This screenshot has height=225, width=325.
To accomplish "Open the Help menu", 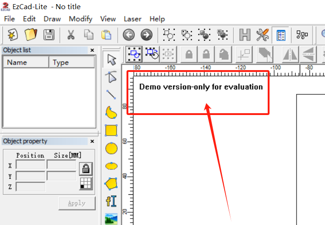I will pos(157,19).
